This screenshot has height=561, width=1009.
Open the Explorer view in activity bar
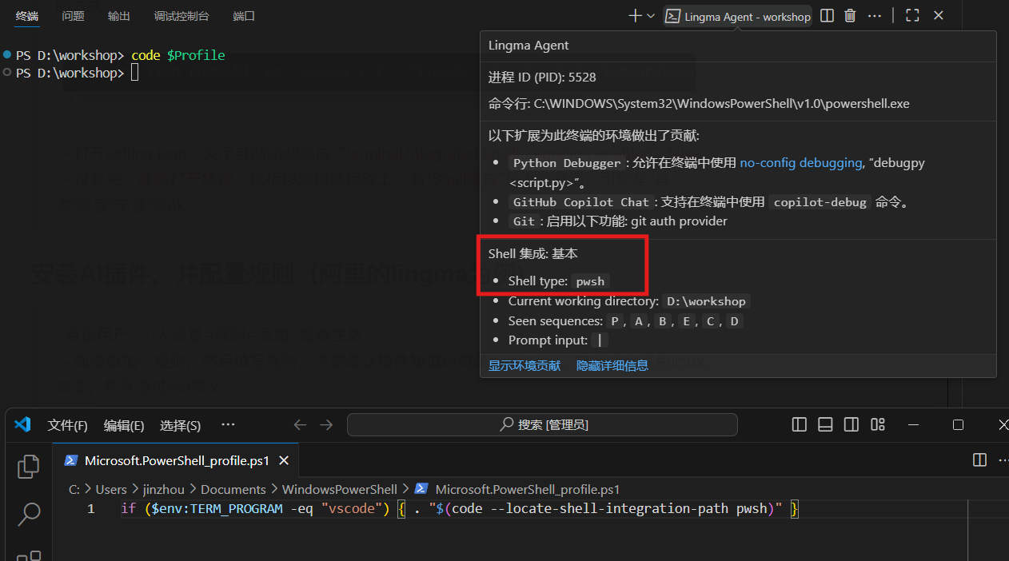(x=28, y=466)
